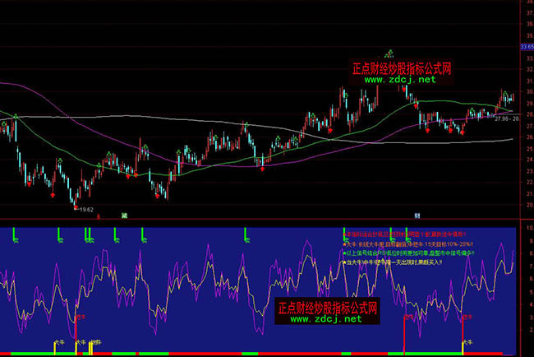
Task: Click the small blue marker below the price chart
Action: 417,216
